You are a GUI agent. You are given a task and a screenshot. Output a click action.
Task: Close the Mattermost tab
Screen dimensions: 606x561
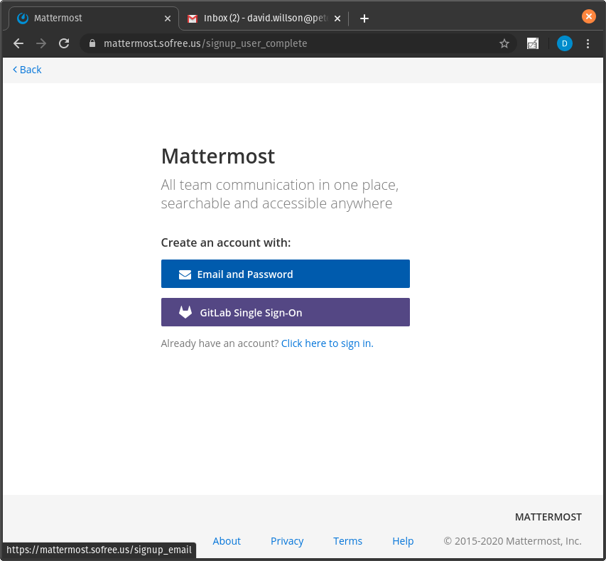(x=168, y=18)
